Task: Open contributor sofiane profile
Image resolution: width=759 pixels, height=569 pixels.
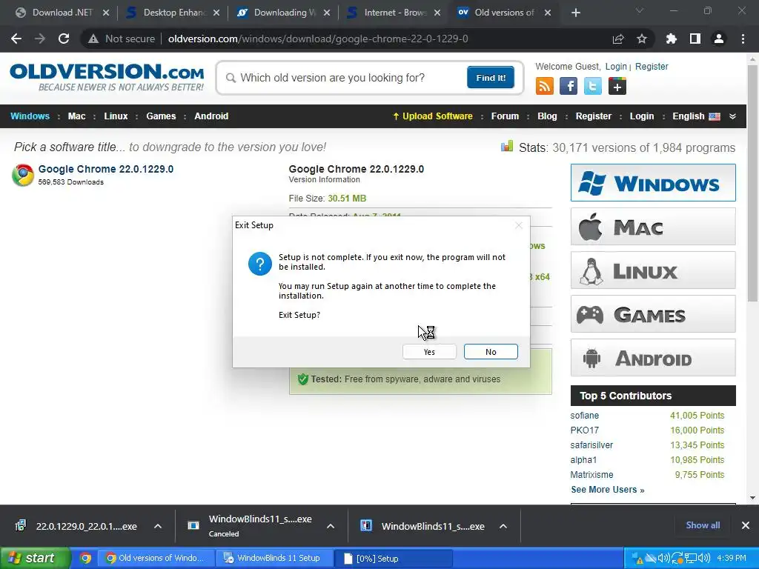Action: (x=584, y=416)
